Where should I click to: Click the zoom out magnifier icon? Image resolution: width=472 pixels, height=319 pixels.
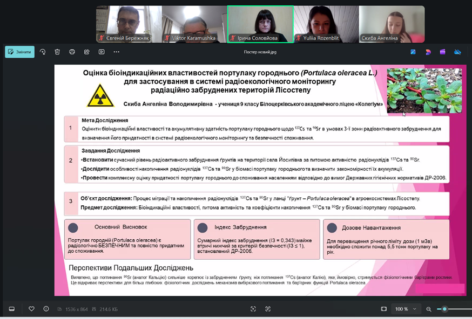[429, 309]
